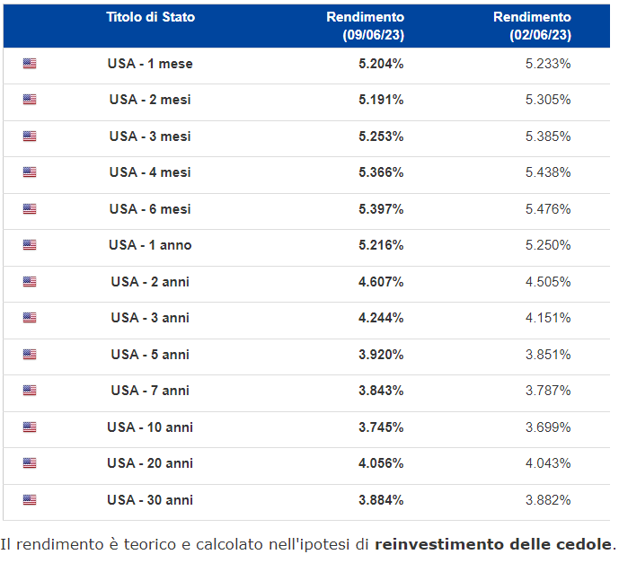Open the USA - 3 anni bond link
619x572 pixels.
[x=150, y=318]
